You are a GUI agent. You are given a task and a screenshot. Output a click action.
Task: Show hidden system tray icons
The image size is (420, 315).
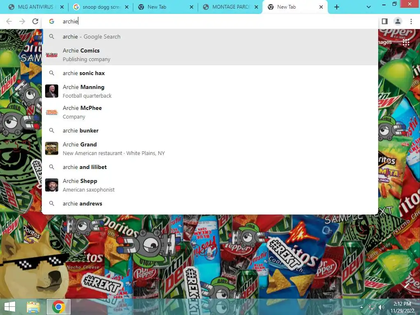coord(362,307)
